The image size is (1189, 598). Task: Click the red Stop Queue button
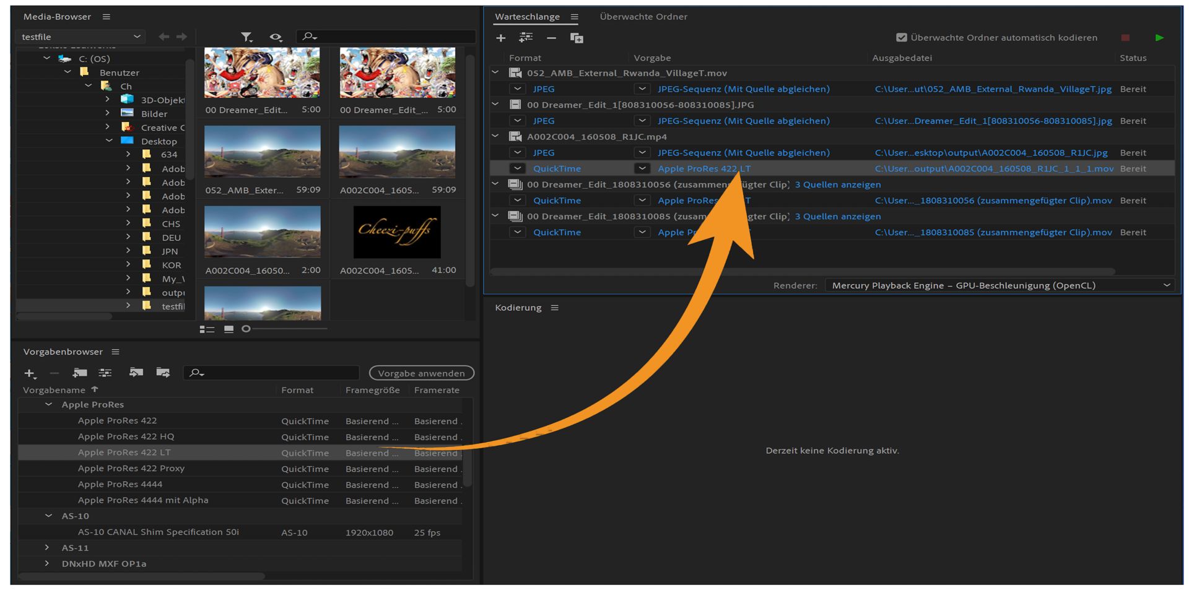coord(1125,38)
